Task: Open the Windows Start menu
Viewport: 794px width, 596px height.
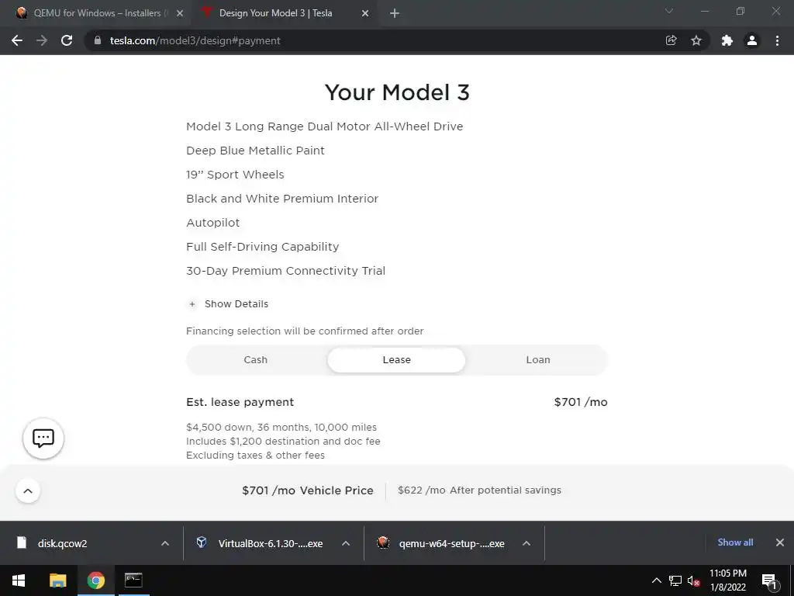Action: tap(19, 580)
